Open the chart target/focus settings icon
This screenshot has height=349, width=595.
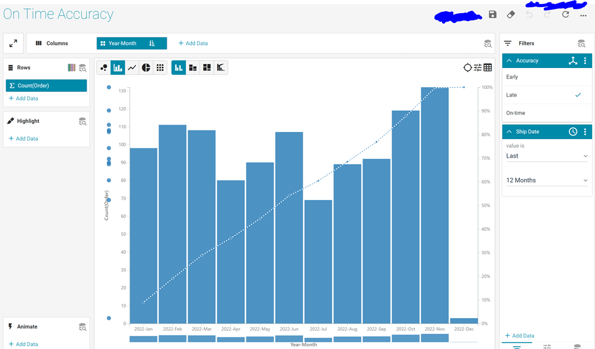468,67
